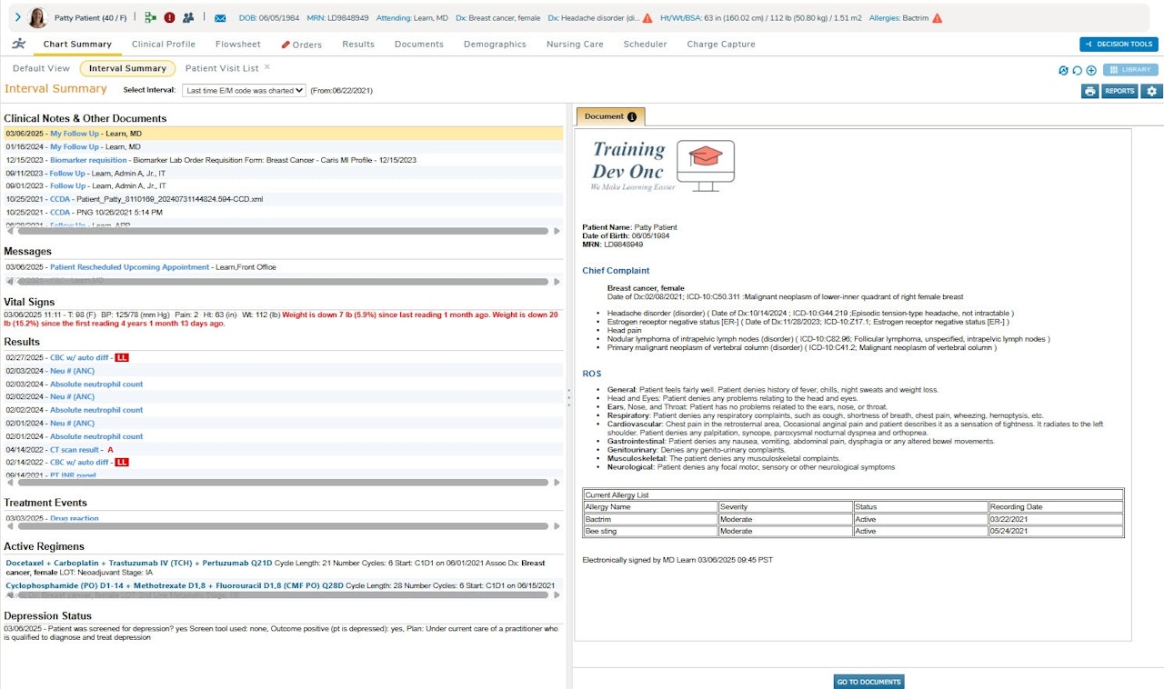Click the Clinical Notes scrollbar right arrow
Viewport: 1164px width, 689px height.
pyautogui.click(x=557, y=231)
